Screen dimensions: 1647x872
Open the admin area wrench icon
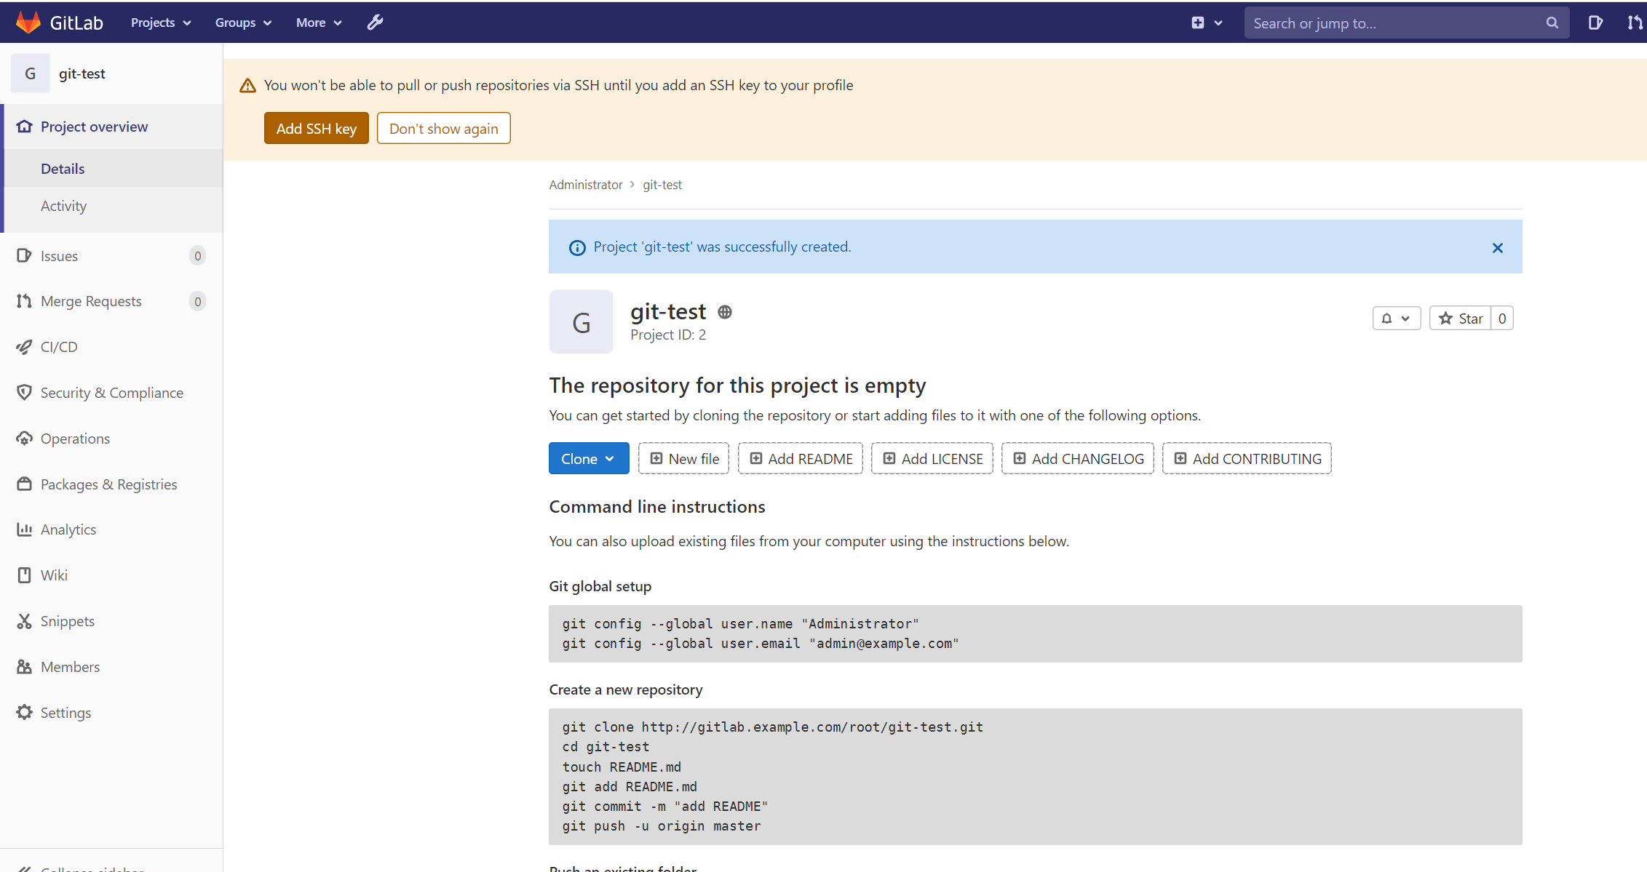[x=375, y=23]
